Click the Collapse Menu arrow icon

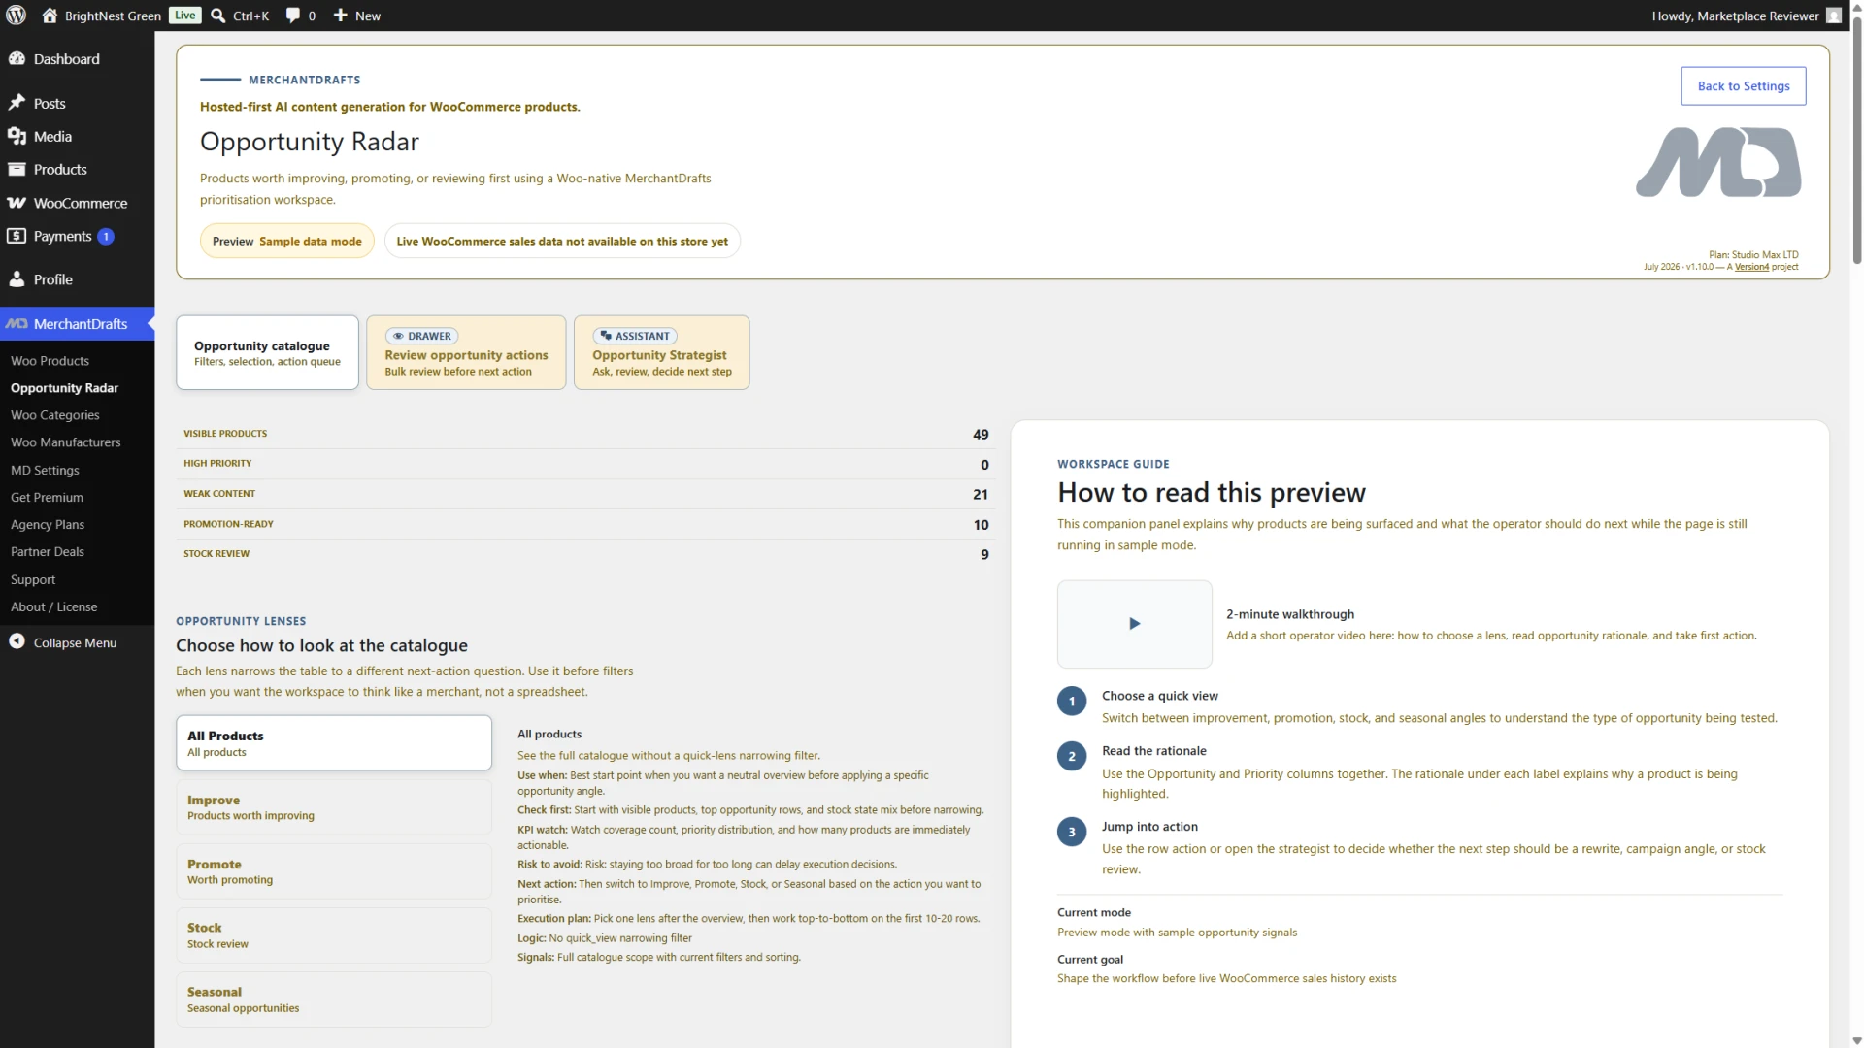[17, 641]
